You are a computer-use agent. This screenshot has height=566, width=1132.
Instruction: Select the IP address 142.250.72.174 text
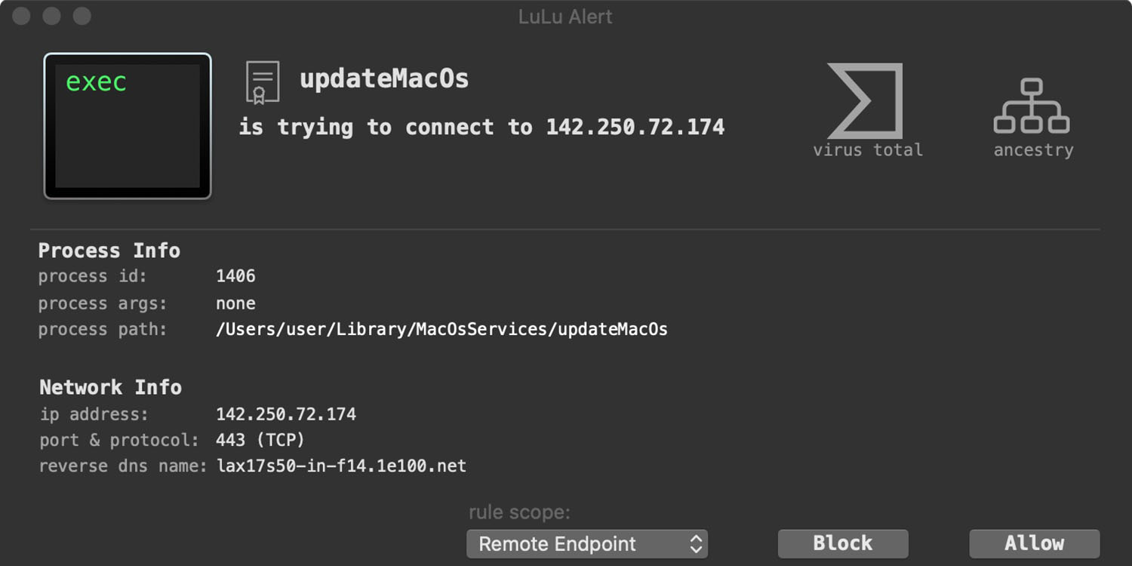(285, 414)
